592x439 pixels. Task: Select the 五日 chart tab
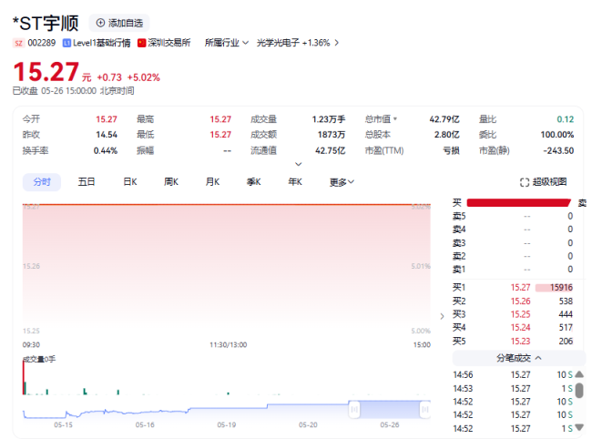87,182
